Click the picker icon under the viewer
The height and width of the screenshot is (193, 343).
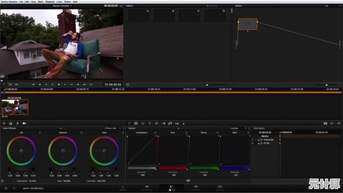point(3,85)
